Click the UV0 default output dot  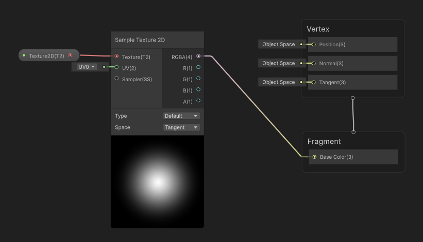click(x=104, y=67)
